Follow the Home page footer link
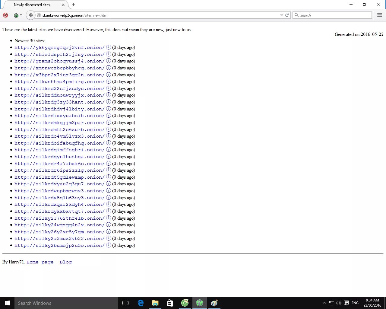The height and width of the screenshot is (309, 386). pyautogui.click(x=40, y=262)
